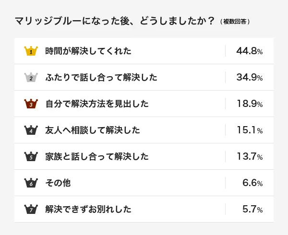Select the answer 家族と話し合って解決した
This screenshot has height=235, width=288.
point(97,157)
